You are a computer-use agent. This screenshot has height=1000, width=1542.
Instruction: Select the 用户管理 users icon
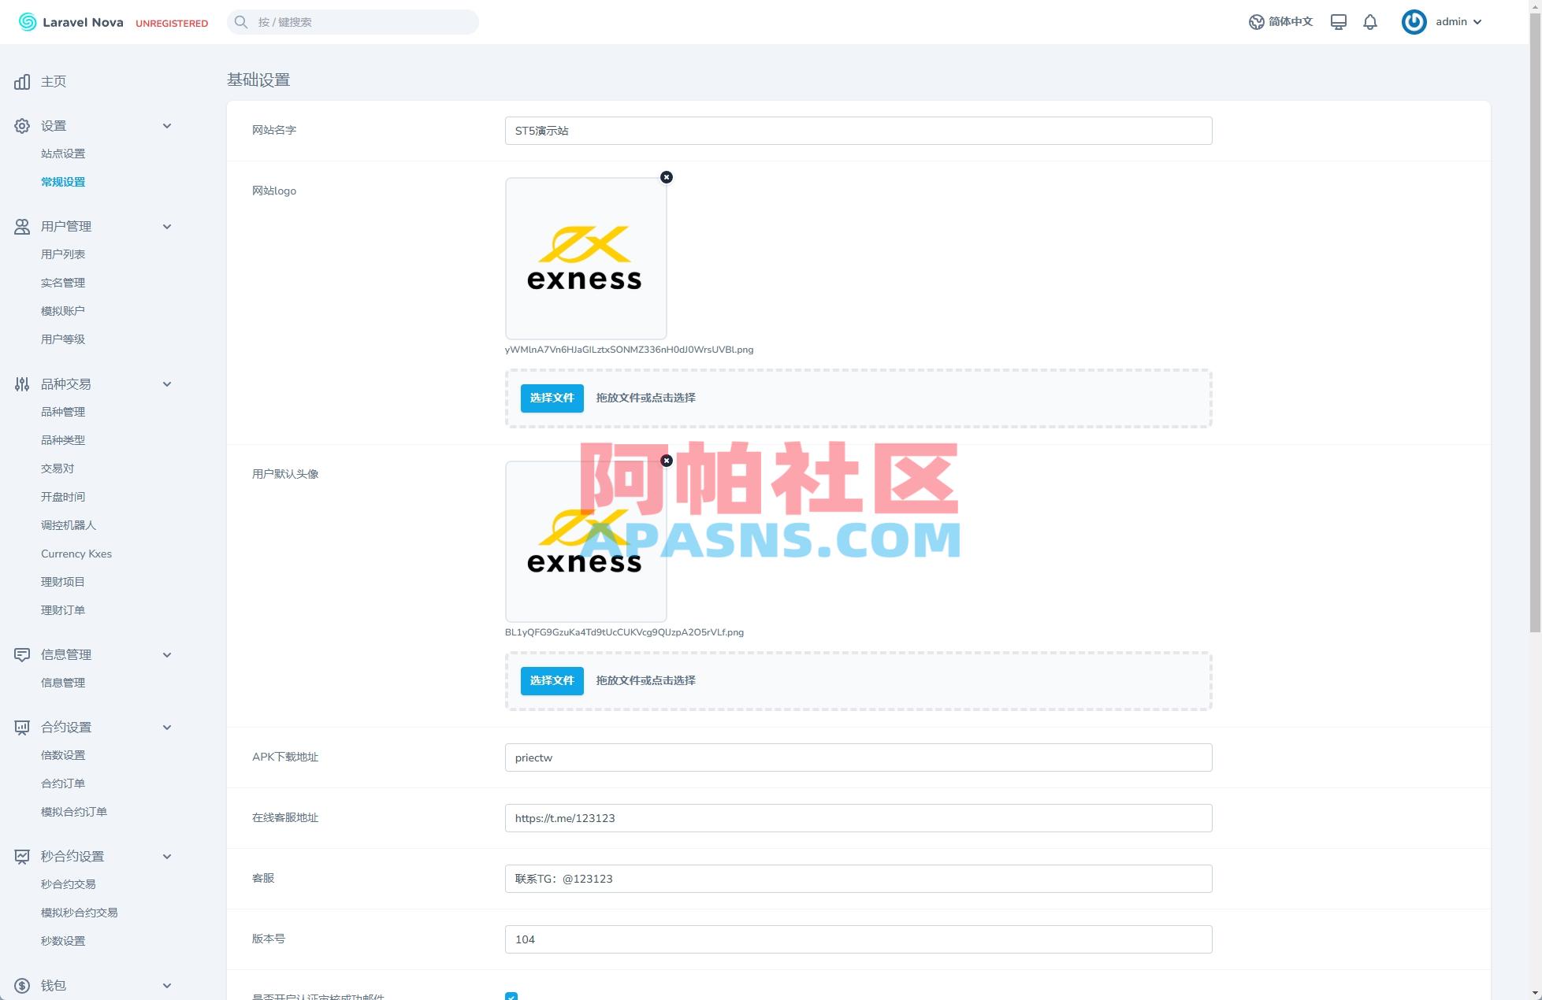pyautogui.click(x=21, y=226)
